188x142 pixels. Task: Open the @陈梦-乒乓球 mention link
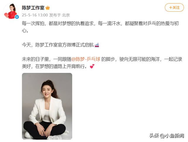pos(86,59)
